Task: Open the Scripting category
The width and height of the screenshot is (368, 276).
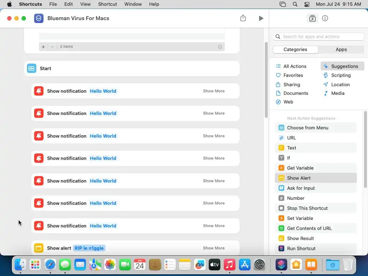Action: (x=337, y=75)
